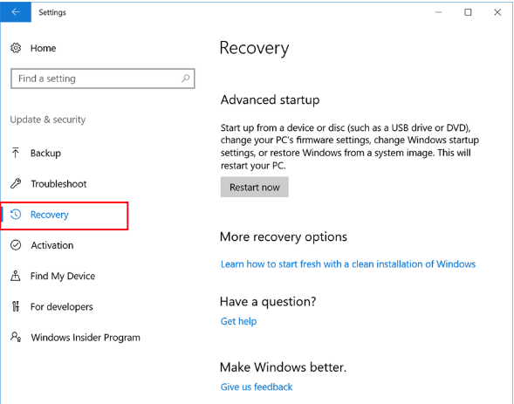
Task: Click the search magnifier icon
Action: pyautogui.click(x=186, y=79)
